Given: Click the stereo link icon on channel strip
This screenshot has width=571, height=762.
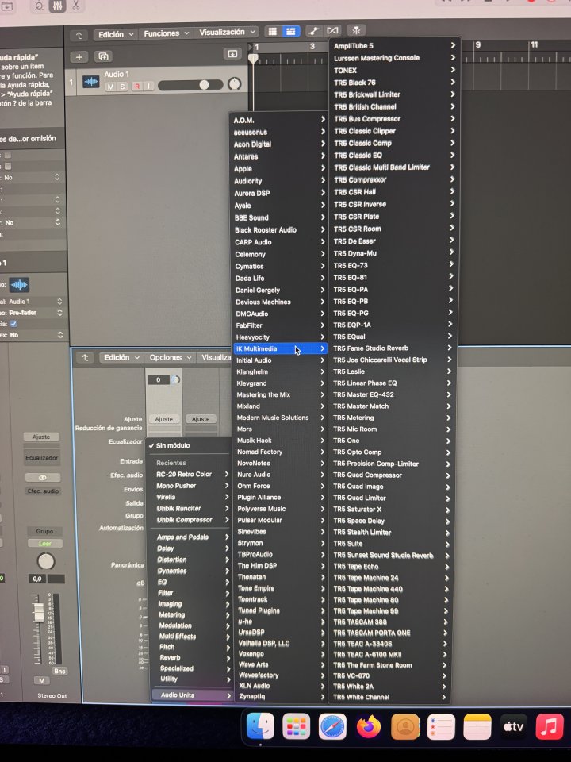Looking at the screenshot, I should pos(42,478).
